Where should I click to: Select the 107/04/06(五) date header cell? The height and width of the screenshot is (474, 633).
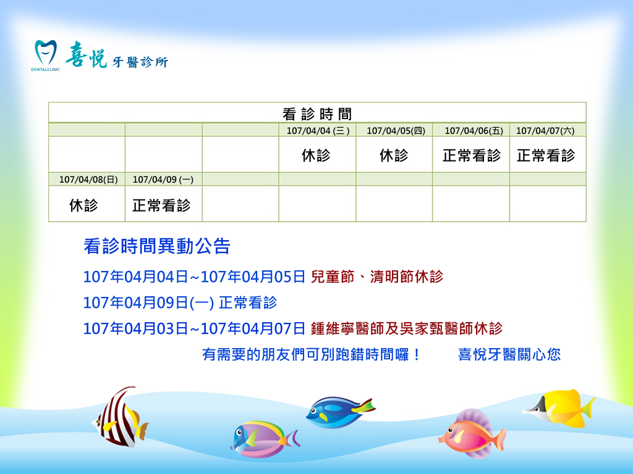471,130
